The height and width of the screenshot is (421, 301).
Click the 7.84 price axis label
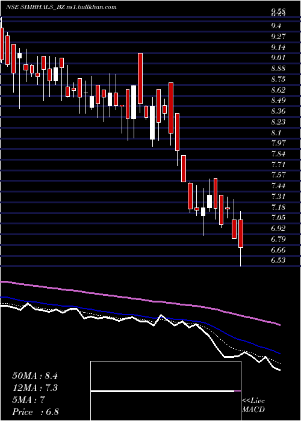click(278, 154)
